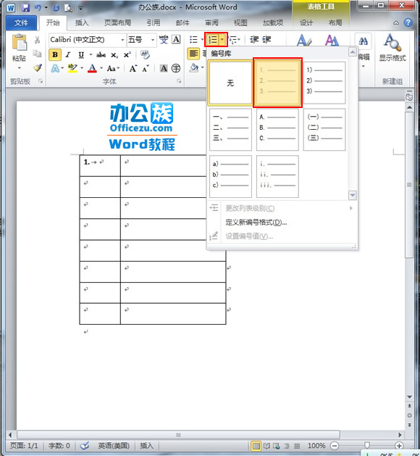Select the 无 numbering option

click(230, 83)
